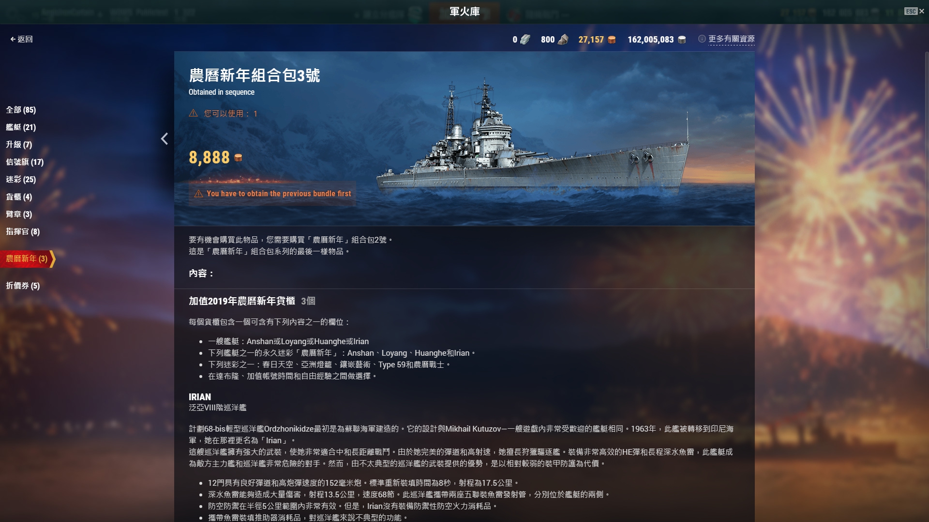
Task: Collapse panel with the left chevron arrow
Action: 165,139
